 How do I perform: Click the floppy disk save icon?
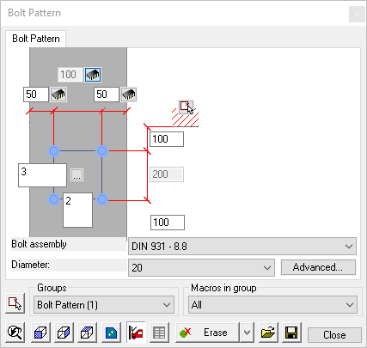coord(291,333)
